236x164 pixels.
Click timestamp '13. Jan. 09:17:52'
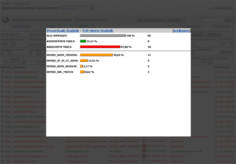(225, 151)
